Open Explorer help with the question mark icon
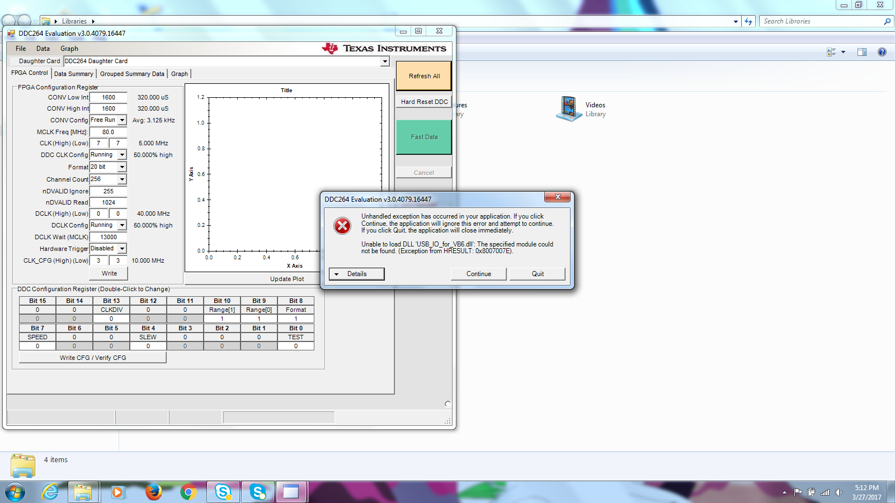The image size is (895, 503). pyautogui.click(x=882, y=52)
